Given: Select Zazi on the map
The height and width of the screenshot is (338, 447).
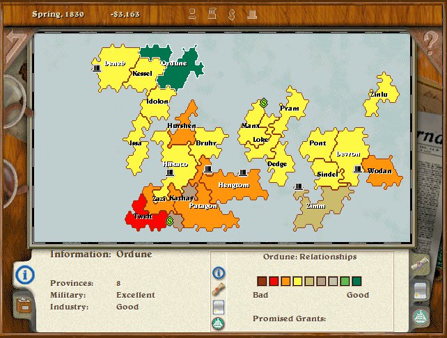Looking at the screenshot, I should click(x=159, y=198).
